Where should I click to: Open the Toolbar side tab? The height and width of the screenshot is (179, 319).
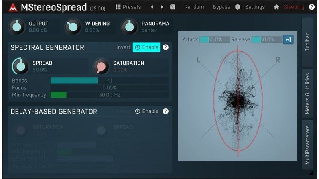coord(307,42)
